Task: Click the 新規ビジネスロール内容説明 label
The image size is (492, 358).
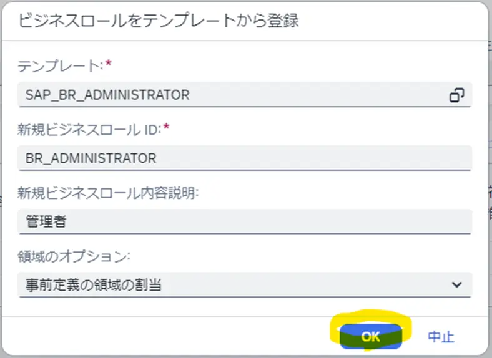Action: click(108, 193)
